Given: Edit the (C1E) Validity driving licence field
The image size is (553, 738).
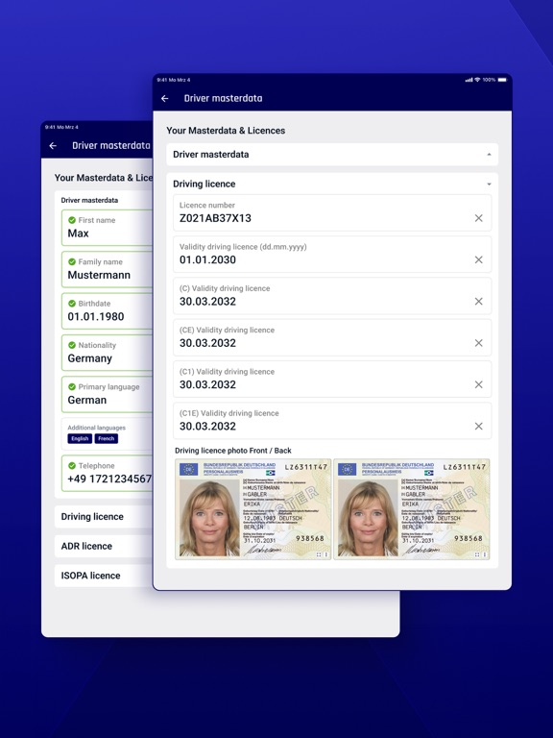Looking at the screenshot, I should click(332, 421).
